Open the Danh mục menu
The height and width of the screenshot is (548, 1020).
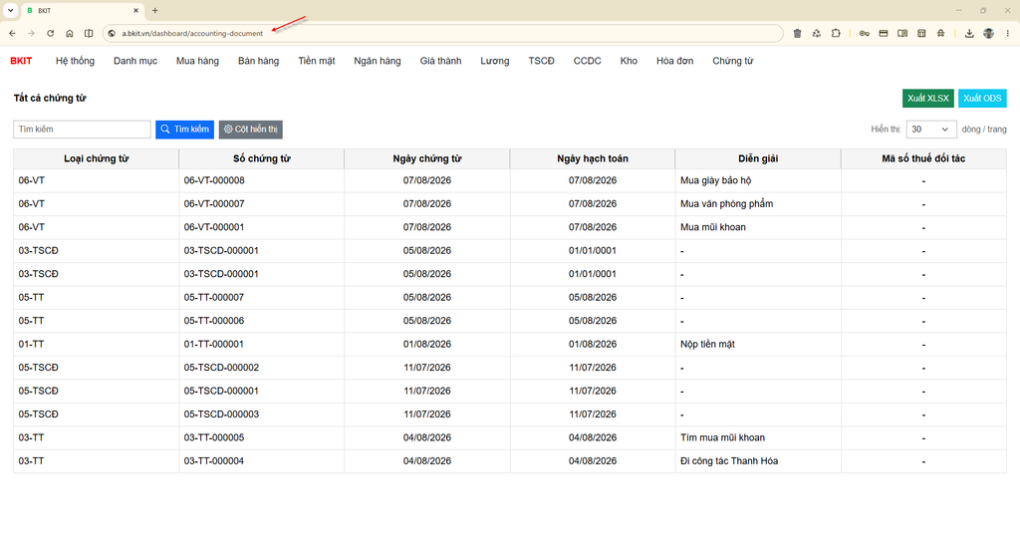click(x=135, y=61)
